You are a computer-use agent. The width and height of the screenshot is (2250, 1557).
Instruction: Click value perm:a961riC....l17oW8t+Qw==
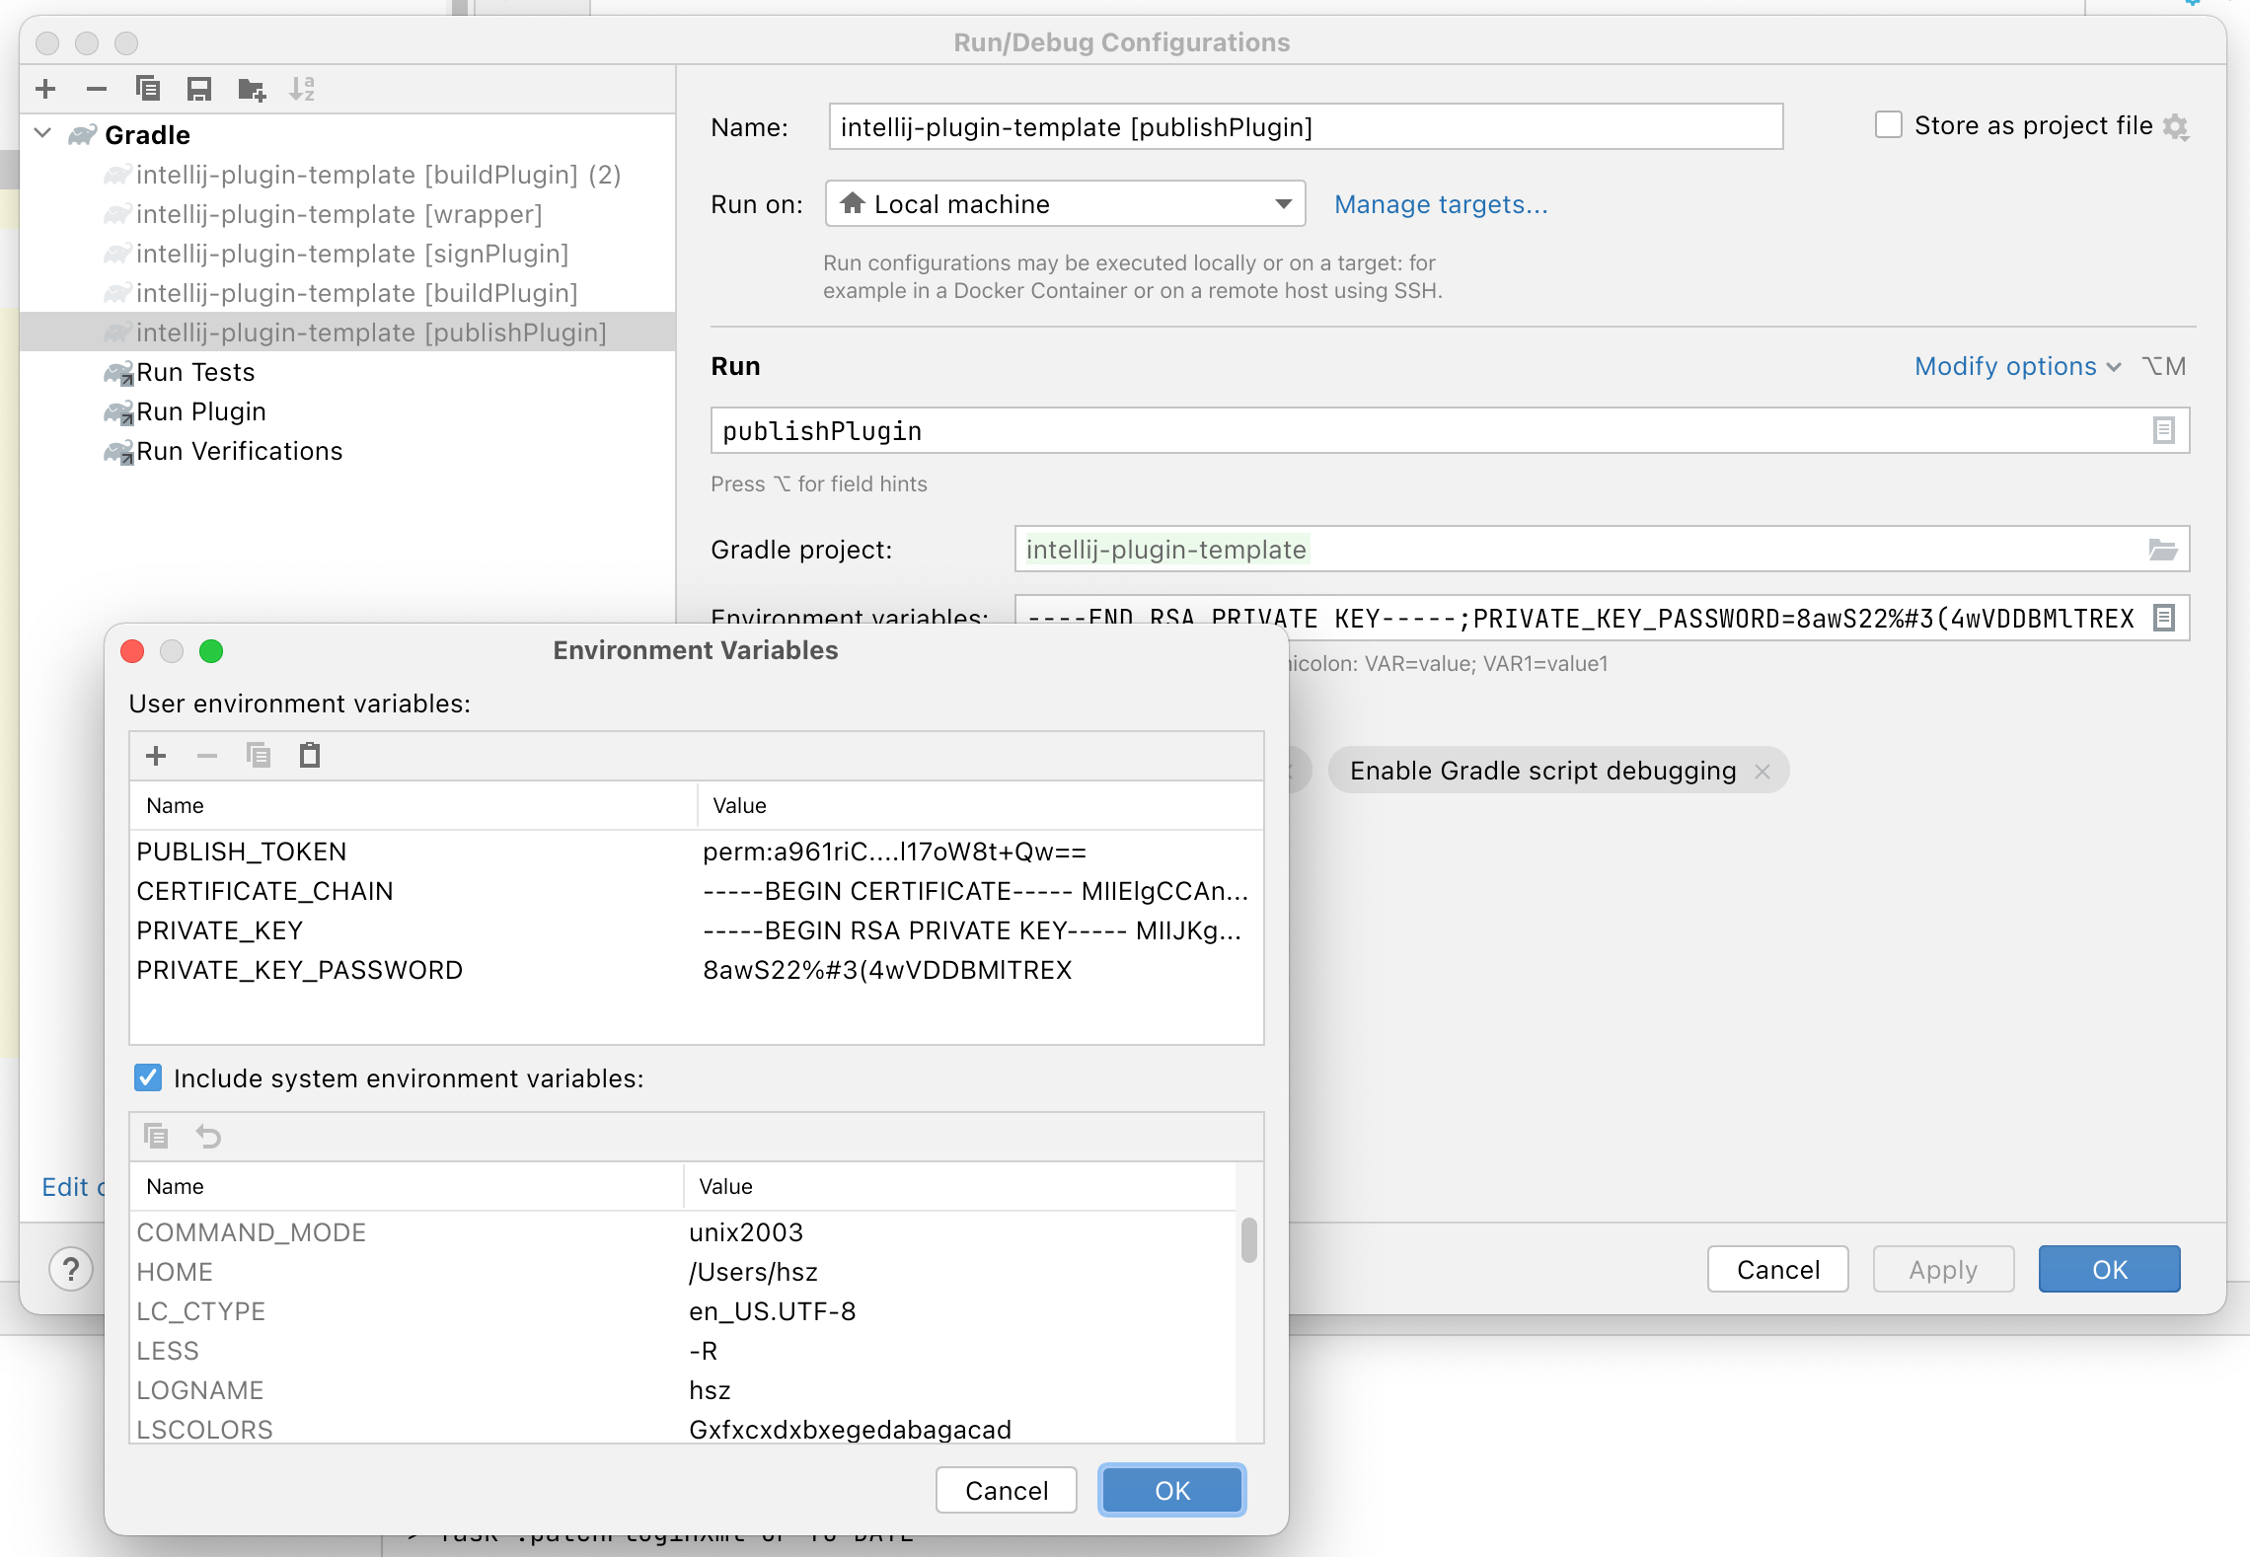(894, 852)
